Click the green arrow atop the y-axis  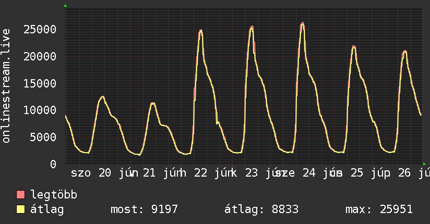[65, 6]
